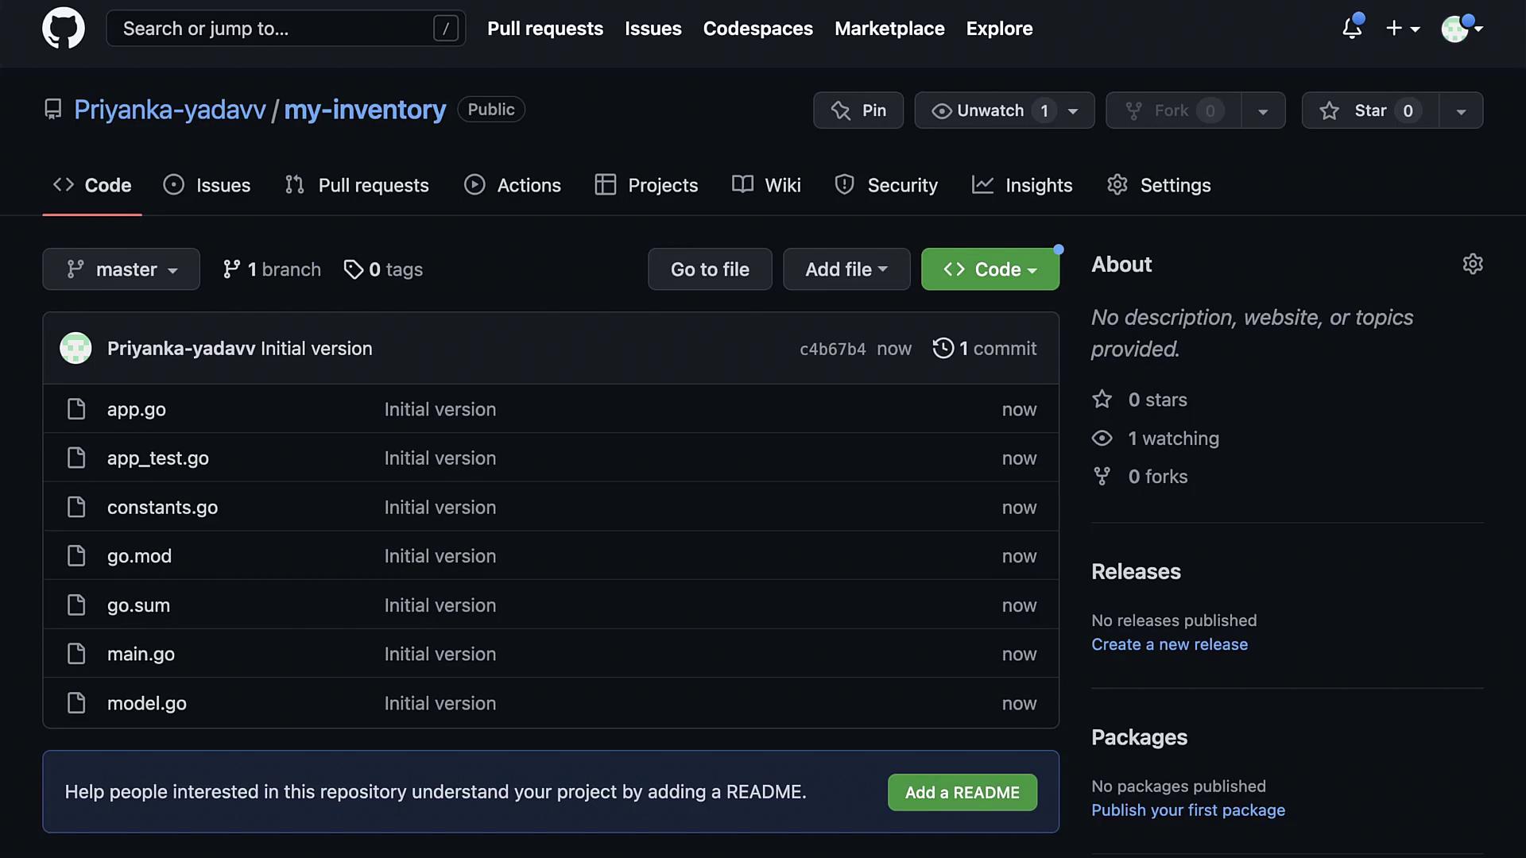Image resolution: width=1526 pixels, height=858 pixels.
Task: Expand the master branch dropdown
Action: [121, 269]
